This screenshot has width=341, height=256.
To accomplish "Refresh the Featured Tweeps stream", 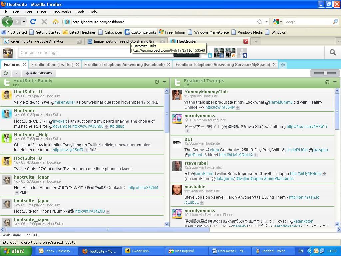I will 327,82.
